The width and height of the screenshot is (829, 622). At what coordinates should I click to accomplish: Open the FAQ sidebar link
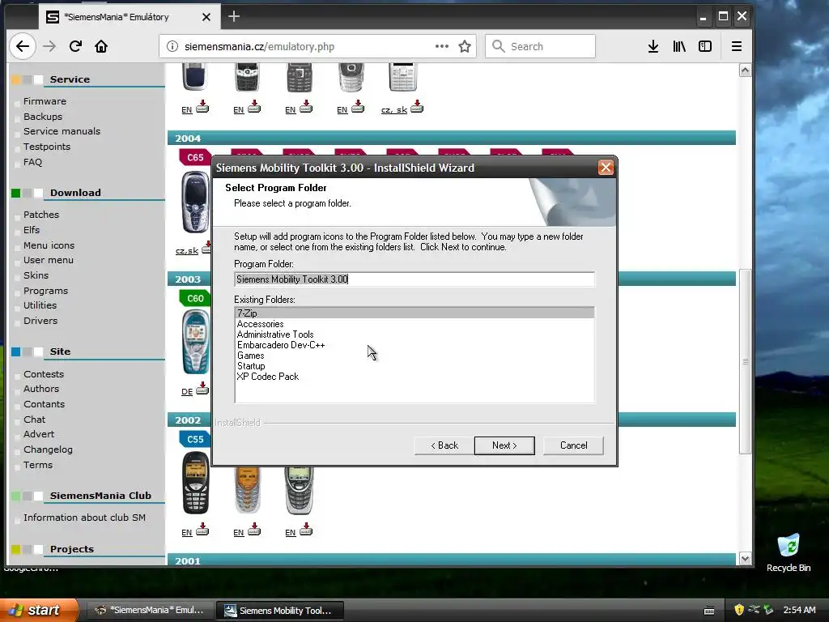pyautogui.click(x=32, y=162)
